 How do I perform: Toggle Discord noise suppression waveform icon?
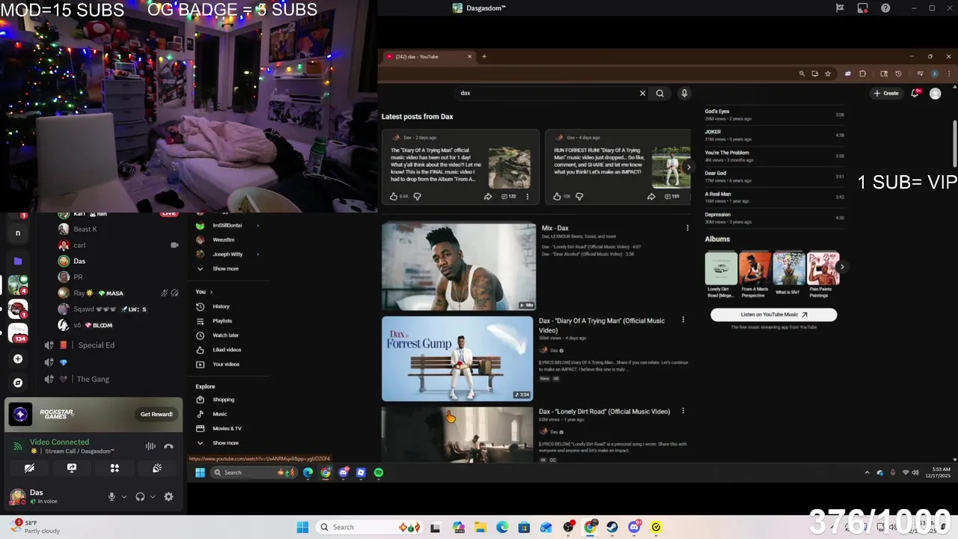point(150,446)
